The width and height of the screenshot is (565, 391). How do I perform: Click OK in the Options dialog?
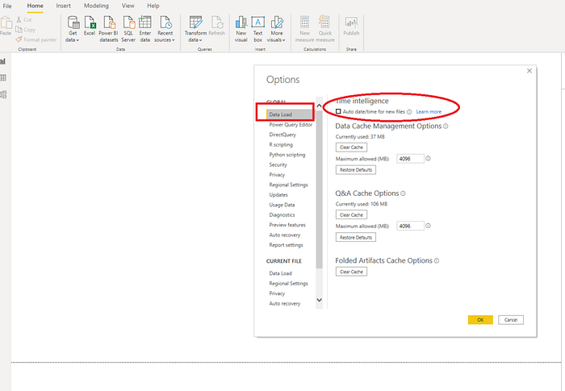click(x=480, y=320)
